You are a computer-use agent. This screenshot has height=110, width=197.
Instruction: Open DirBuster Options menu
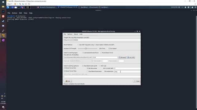click(x=70, y=34)
